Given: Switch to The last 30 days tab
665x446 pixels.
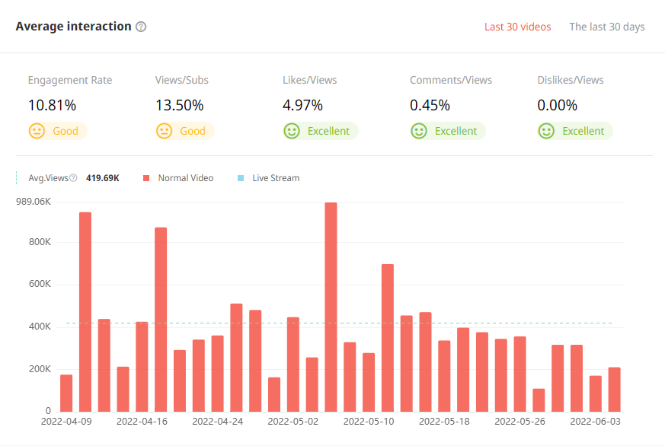Looking at the screenshot, I should point(606,27).
